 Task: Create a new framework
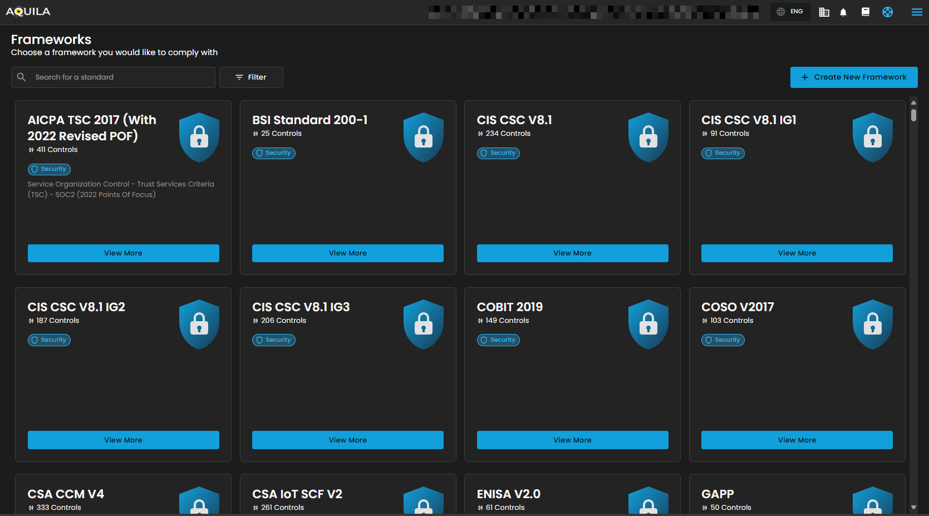pos(853,77)
